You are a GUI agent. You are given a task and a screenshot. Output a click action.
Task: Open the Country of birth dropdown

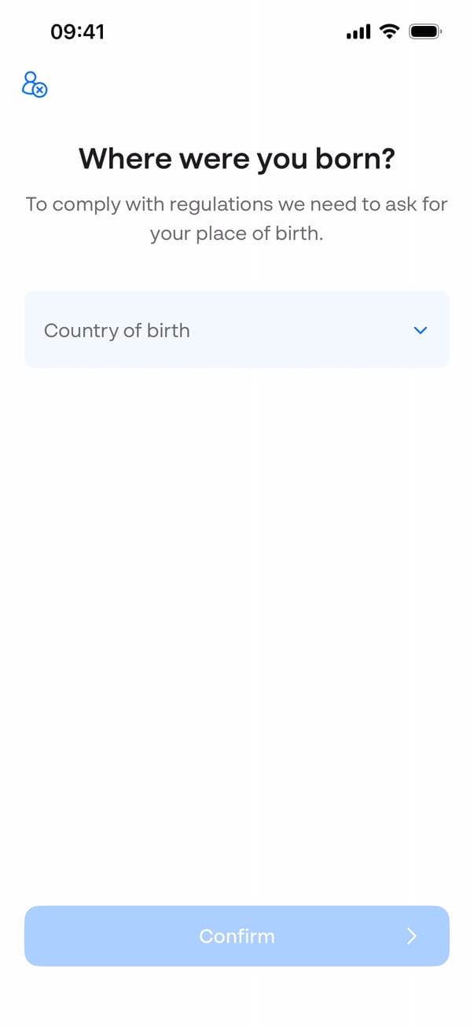click(237, 330)
